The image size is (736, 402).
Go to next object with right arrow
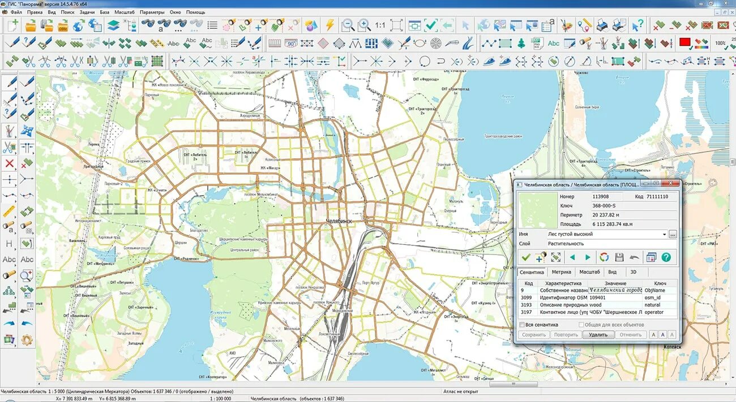coord(587,257)
